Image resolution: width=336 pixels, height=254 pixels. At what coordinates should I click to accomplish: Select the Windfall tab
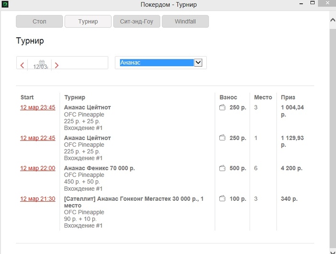[x=185, y=22]
